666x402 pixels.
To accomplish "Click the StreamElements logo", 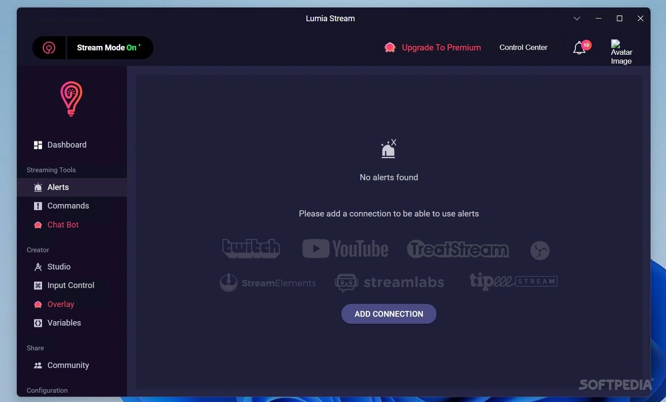I will point(268,283).
